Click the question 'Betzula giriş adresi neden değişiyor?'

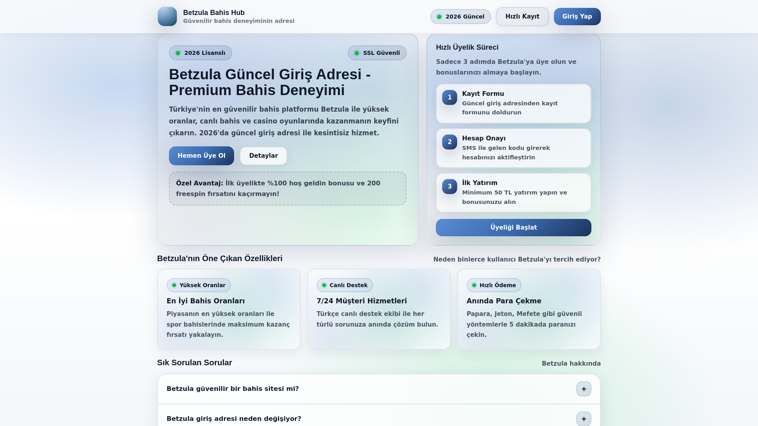pyautogui.click(x=234, y=419)
